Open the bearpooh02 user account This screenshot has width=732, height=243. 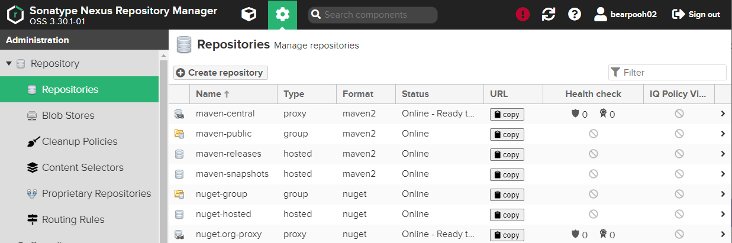(x=625, y=14)
